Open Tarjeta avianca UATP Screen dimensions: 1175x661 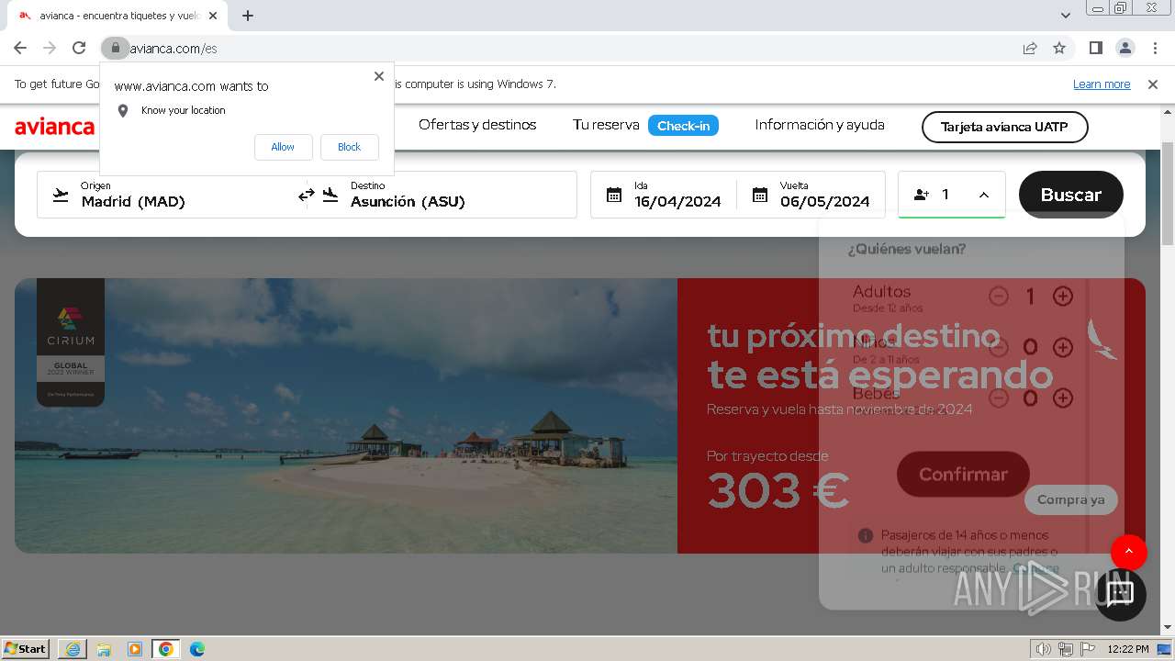pyautogui.click(x=1004, y=127)
